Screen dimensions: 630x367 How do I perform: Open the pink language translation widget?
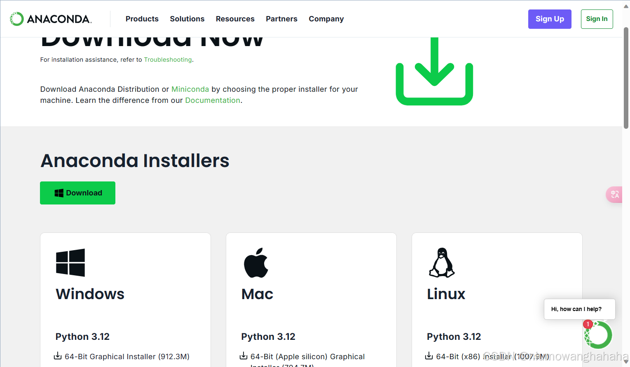coord(614,194)
